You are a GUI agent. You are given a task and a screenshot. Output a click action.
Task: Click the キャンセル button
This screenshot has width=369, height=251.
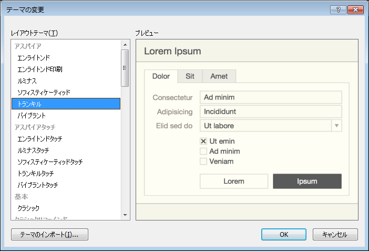(x=335, y=235)
